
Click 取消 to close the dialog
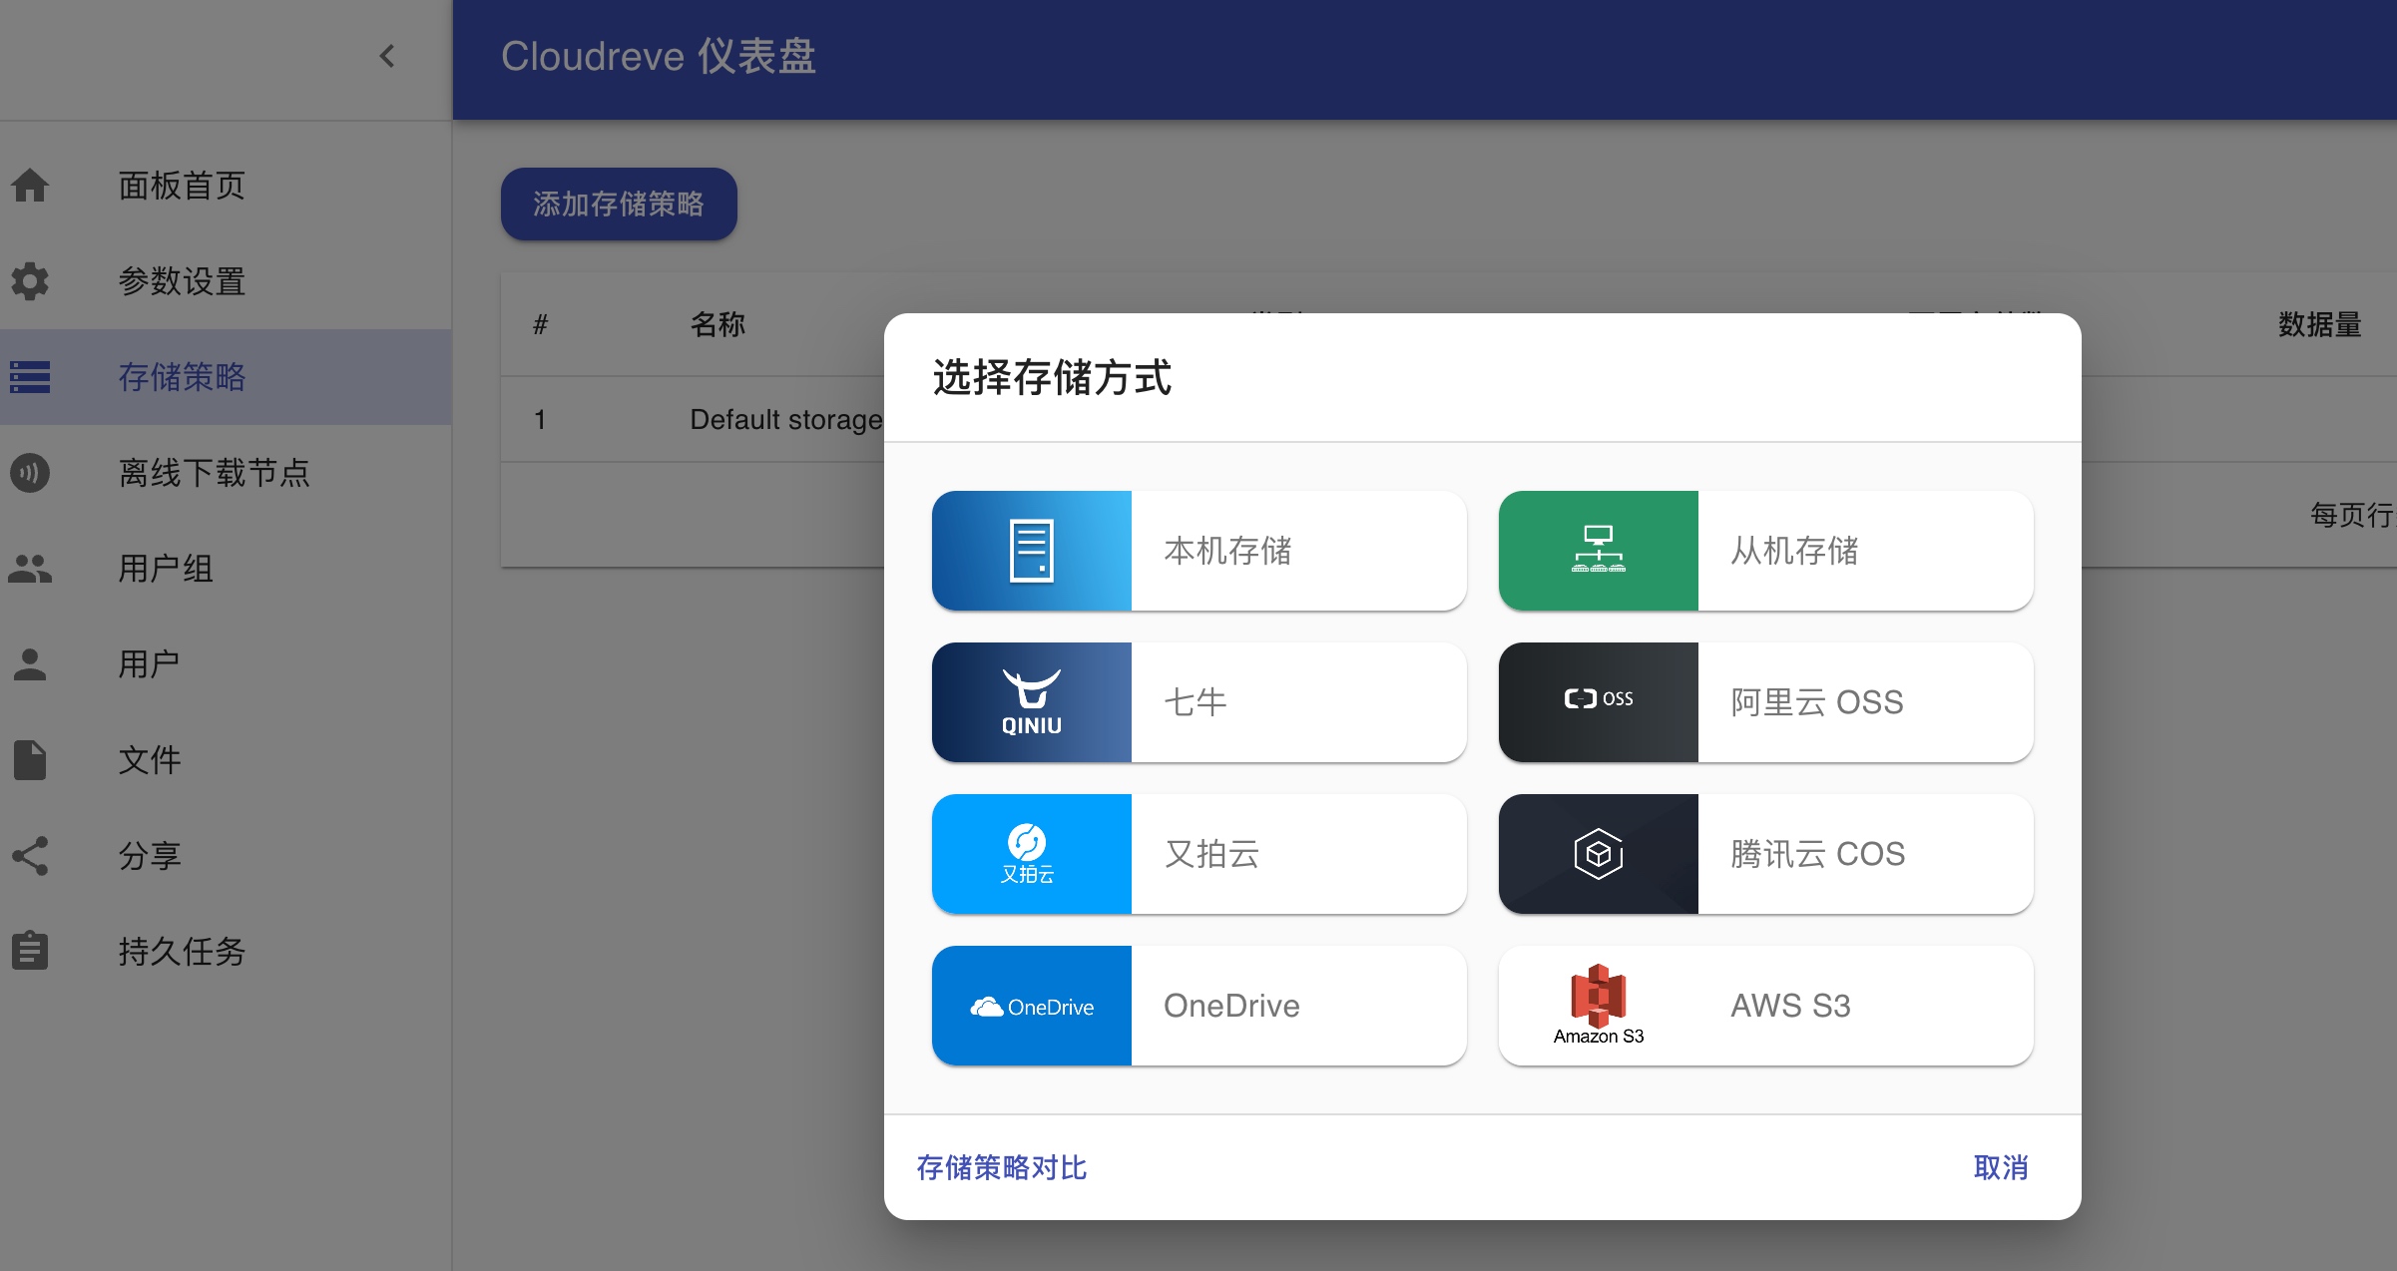[x=2001, y=1167]
